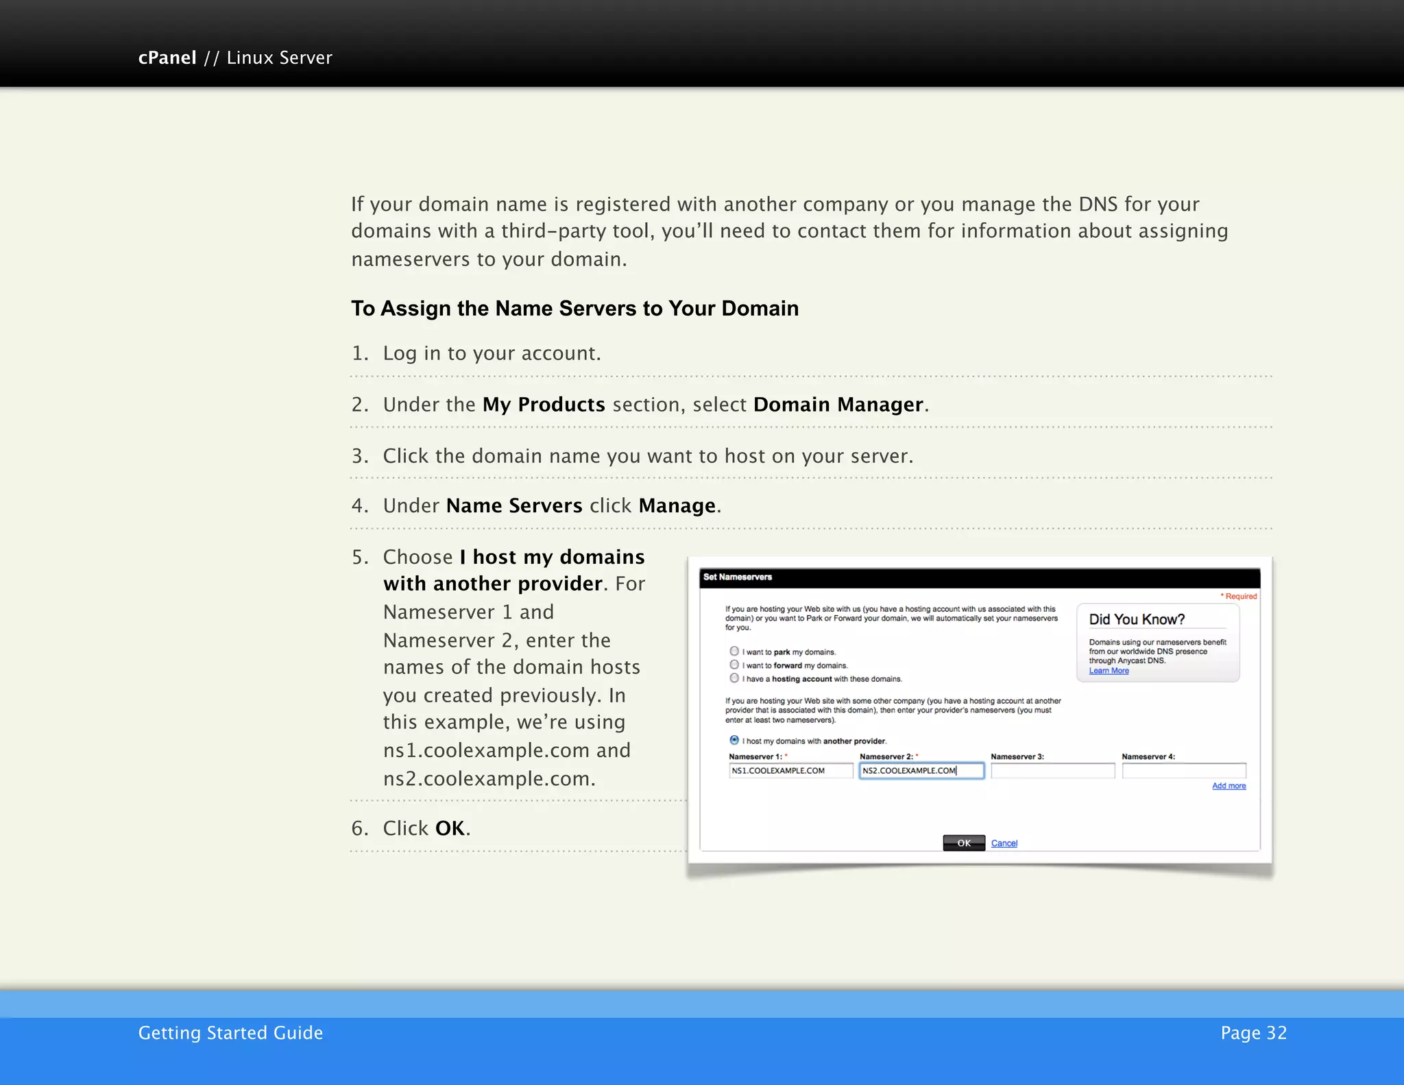Click the 'Nameserver 3:' label
The width and height of the screenshot is (1404, 1085).
(1017, 756)
